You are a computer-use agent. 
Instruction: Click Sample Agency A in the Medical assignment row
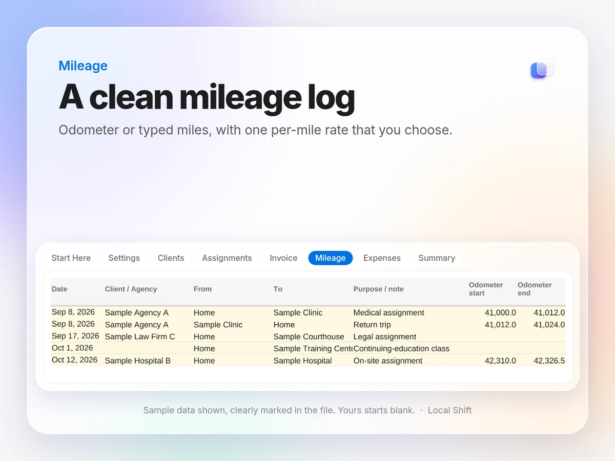(136, 312)
